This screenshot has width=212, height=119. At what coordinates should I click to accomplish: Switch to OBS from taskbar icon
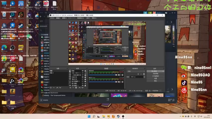coord(123,116)
